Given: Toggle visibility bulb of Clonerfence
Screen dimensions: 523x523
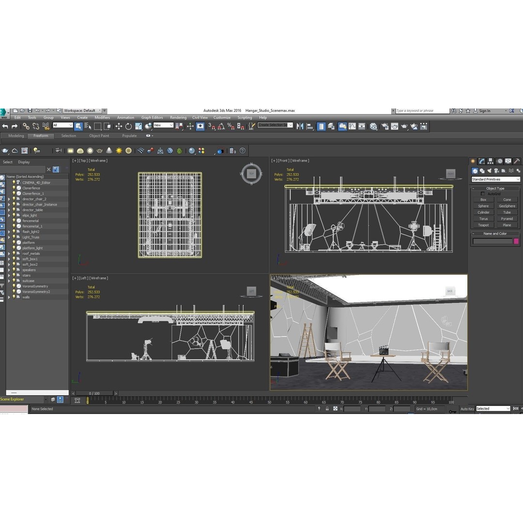Looking at the screenshot, I should [14, 188].
